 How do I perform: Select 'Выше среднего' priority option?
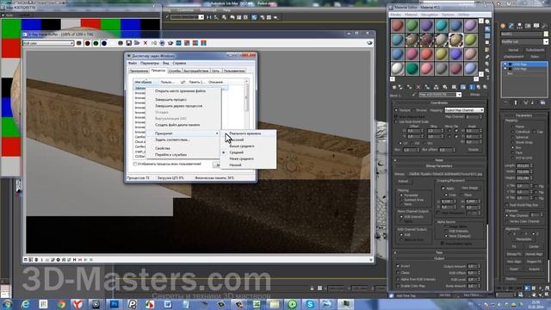(248, 146)
